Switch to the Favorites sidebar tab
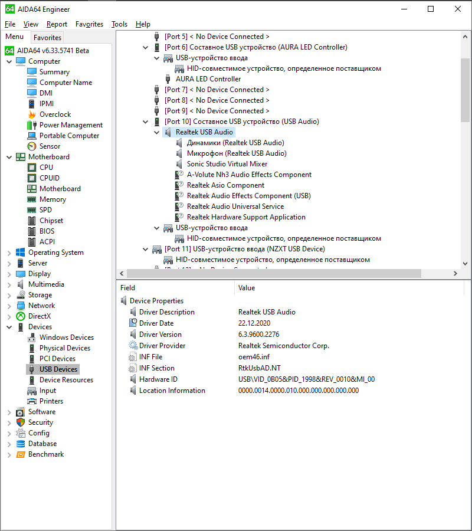 pyautogui.click(x=47, y=38)
